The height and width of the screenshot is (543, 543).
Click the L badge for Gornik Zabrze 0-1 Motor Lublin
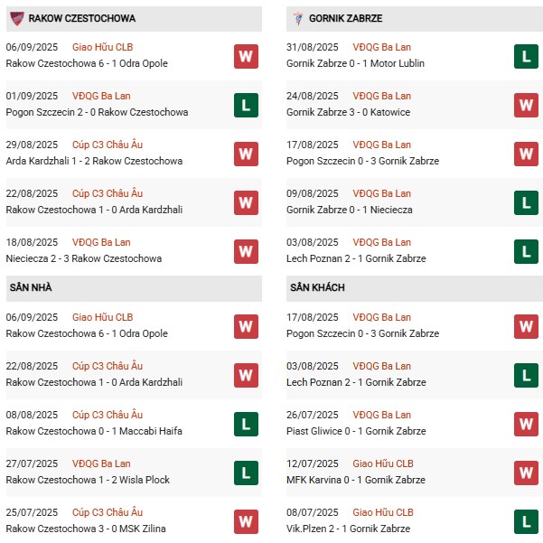pos(526,56)
